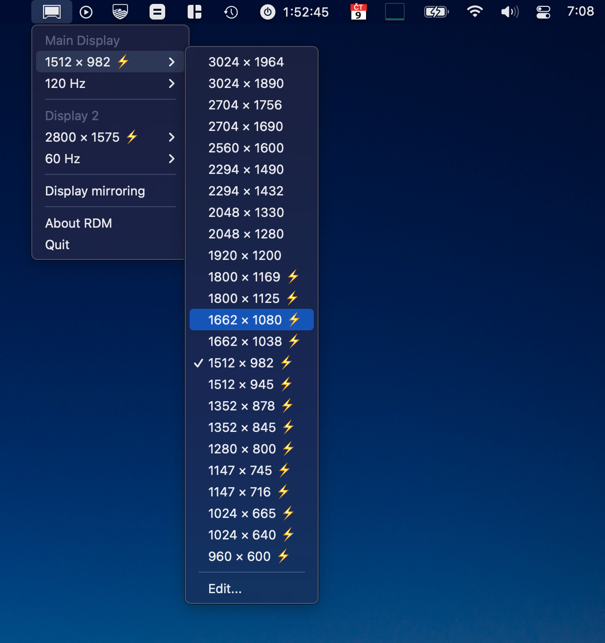Select resolution 2048 × 1330
The height and width of the screenshot is (643, 605).
point(252,213)
